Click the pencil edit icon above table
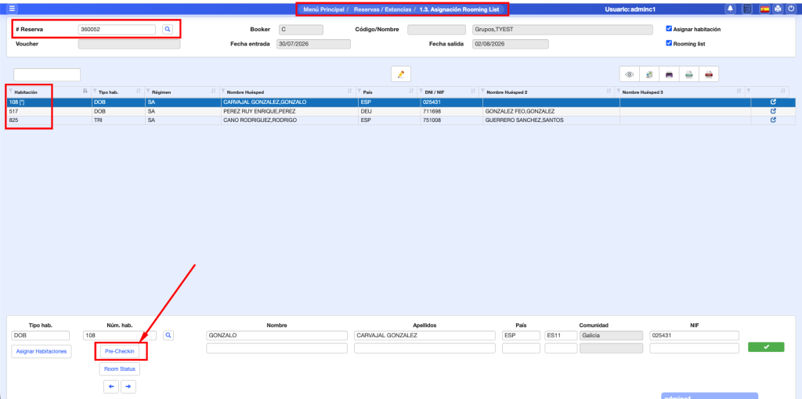This screenshot has width=802, height=399. coord(400,74)
